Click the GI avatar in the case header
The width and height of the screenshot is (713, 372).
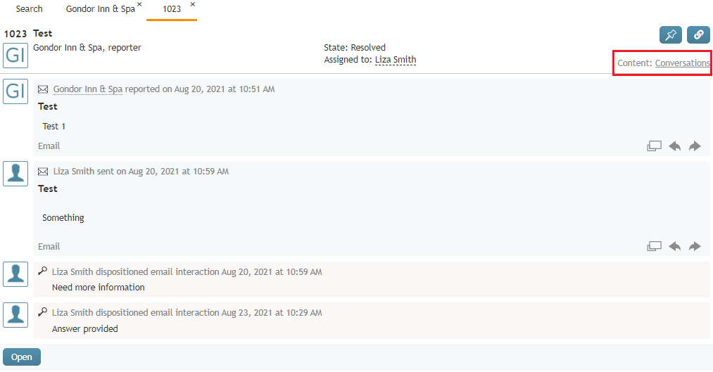pos(15,56)
